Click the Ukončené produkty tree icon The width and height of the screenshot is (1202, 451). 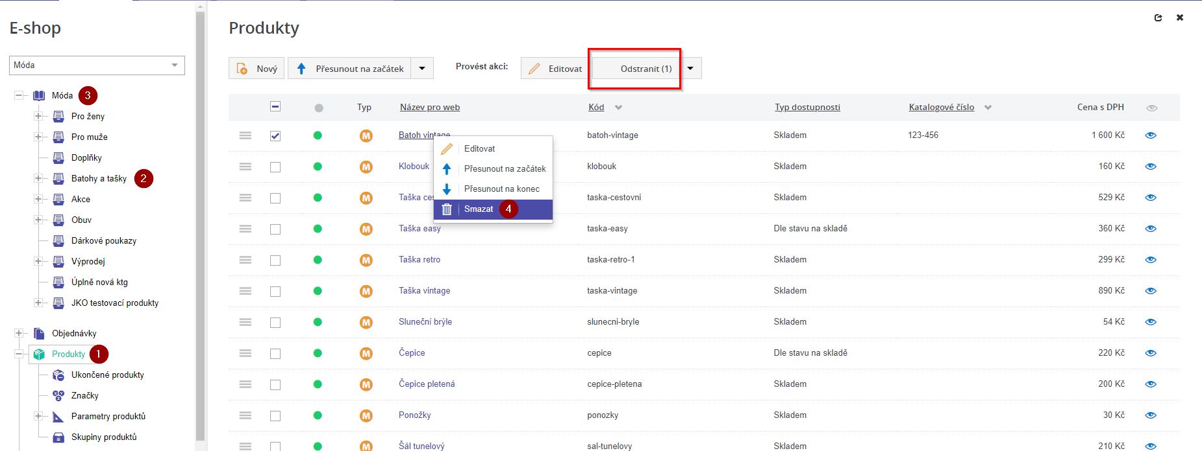(x=58, y=375)
